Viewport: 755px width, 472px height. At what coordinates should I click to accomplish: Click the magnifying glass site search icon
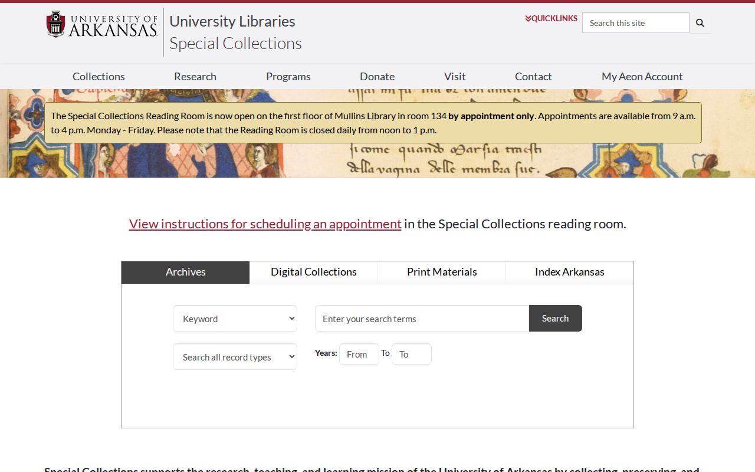click(700, 23)
